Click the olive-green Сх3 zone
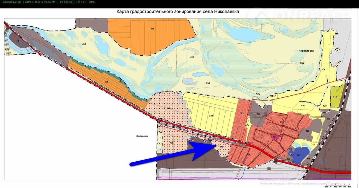Viewport: 359px width, 188px height. [x=335, y=97]
